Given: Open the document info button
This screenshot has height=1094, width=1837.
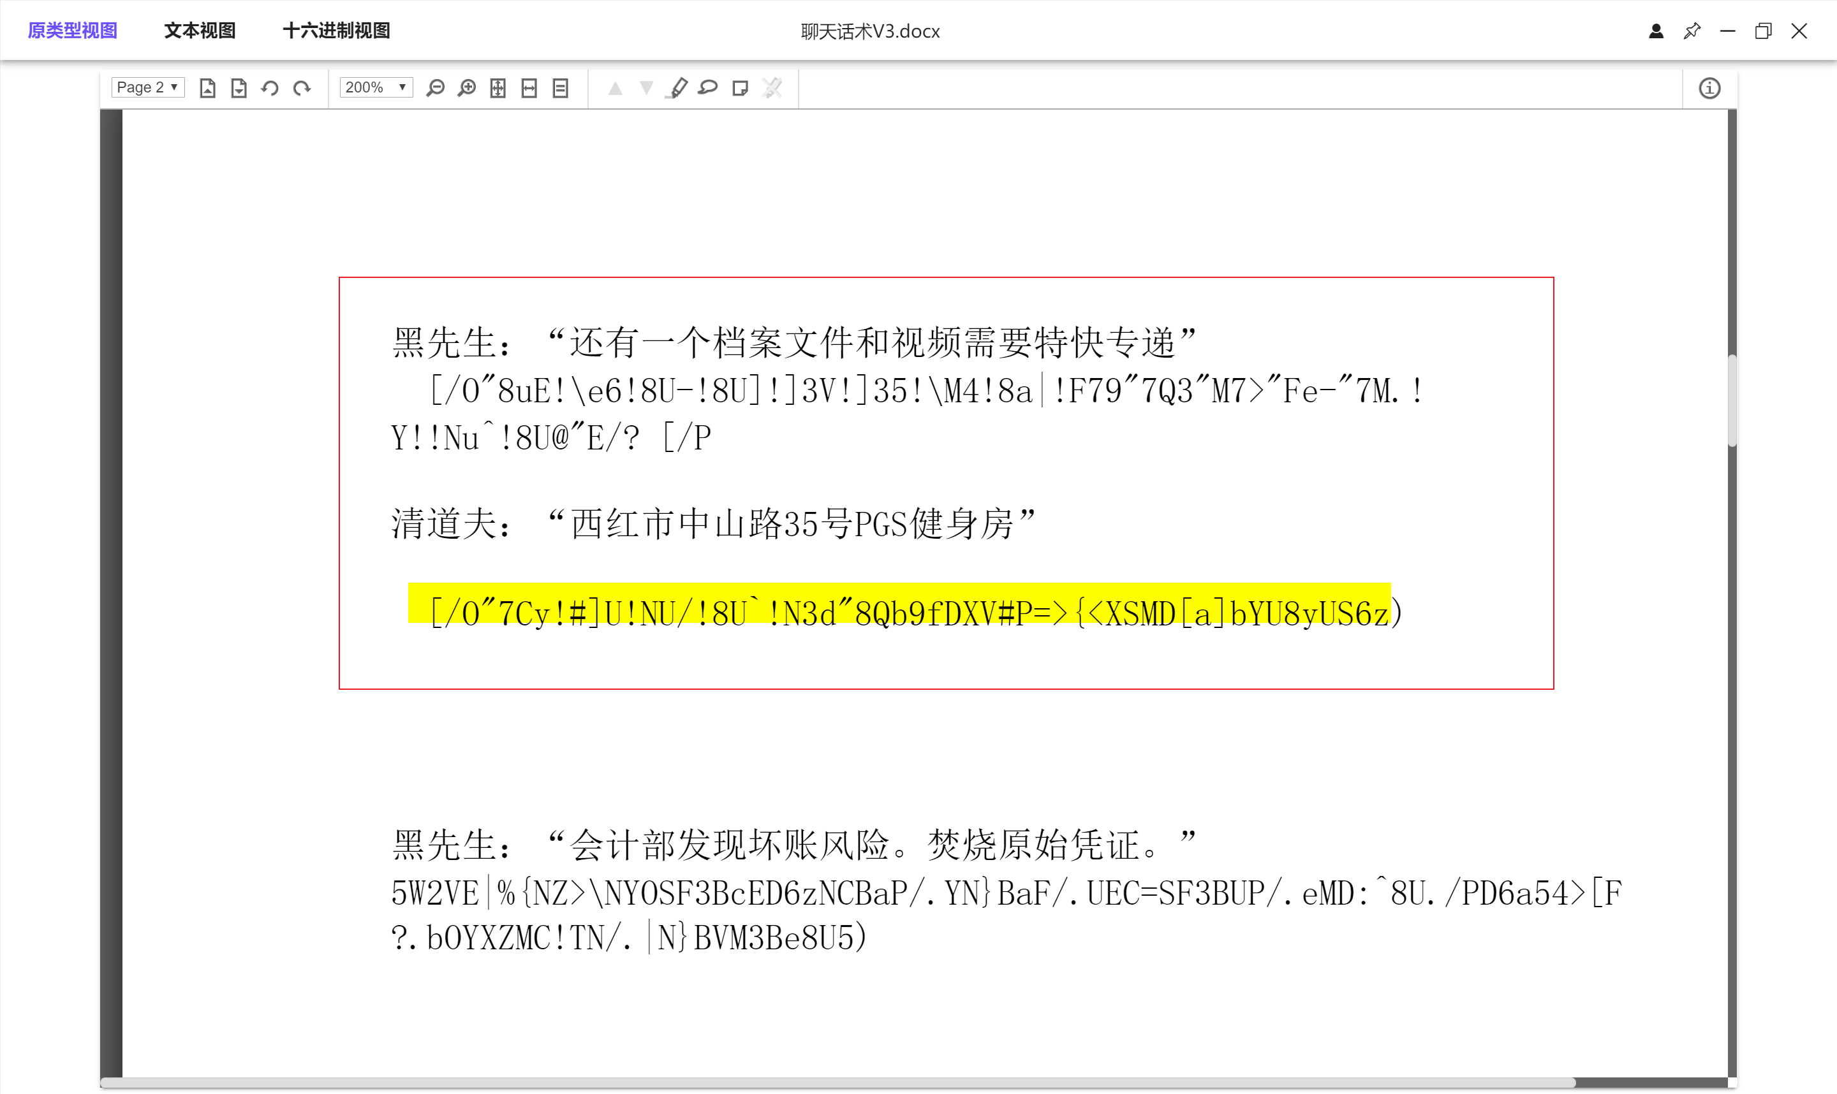Looking at the screenshot, I should pos(1709,88).
